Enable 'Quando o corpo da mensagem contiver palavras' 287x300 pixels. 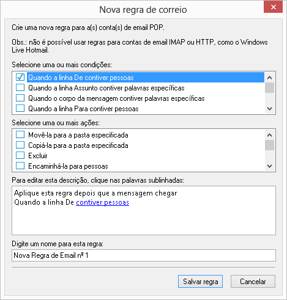point(20,98)
